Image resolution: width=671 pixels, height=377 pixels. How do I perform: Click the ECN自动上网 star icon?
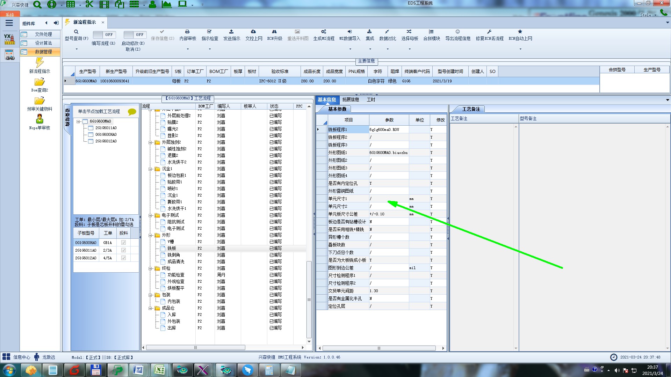[520, 32]
